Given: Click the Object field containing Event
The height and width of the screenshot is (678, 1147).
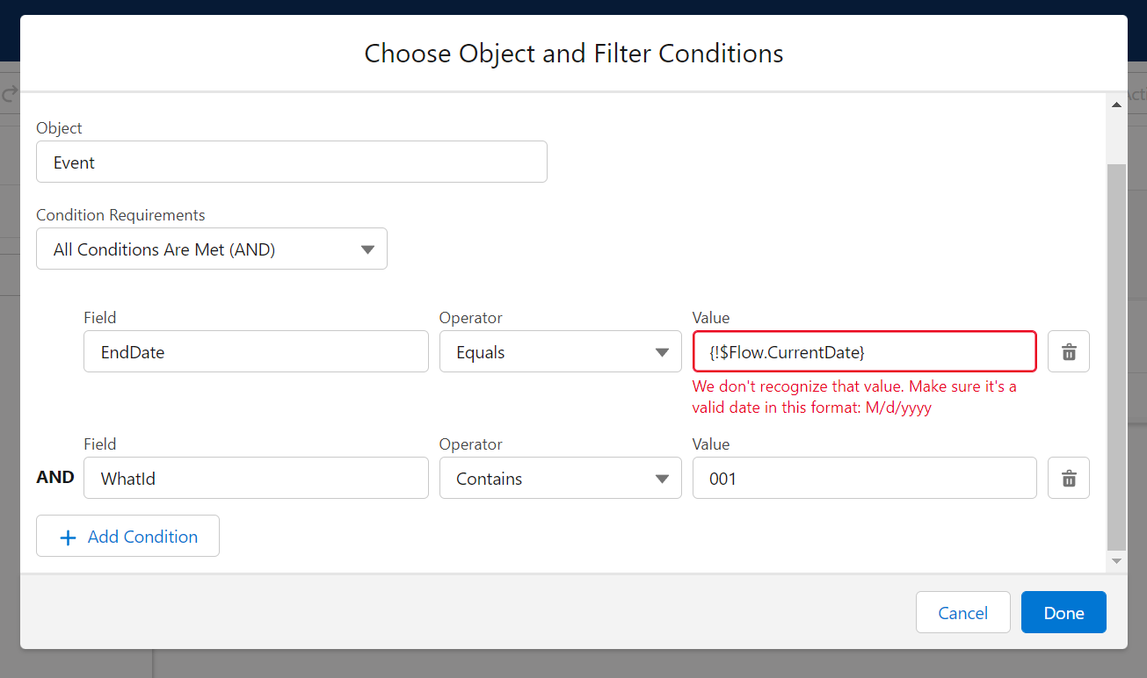Looking at the screenshot, I should click(291, 162).
